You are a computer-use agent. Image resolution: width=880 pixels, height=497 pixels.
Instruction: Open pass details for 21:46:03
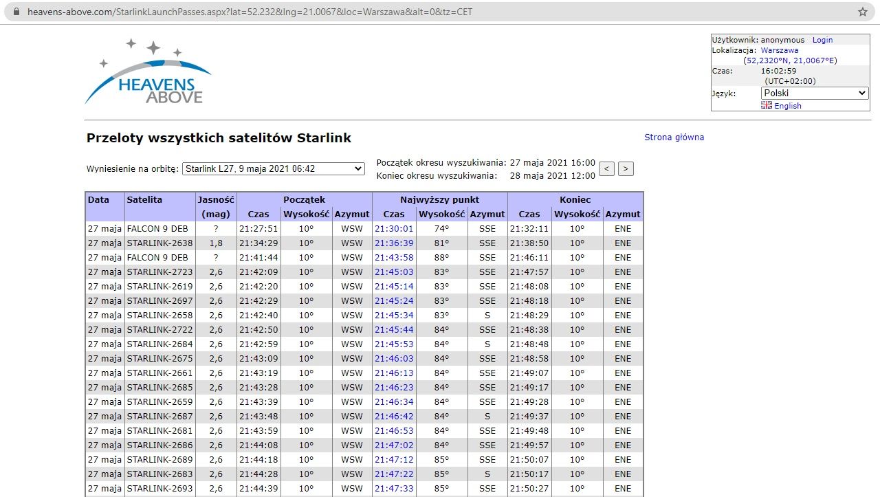[x=394, y=359]
